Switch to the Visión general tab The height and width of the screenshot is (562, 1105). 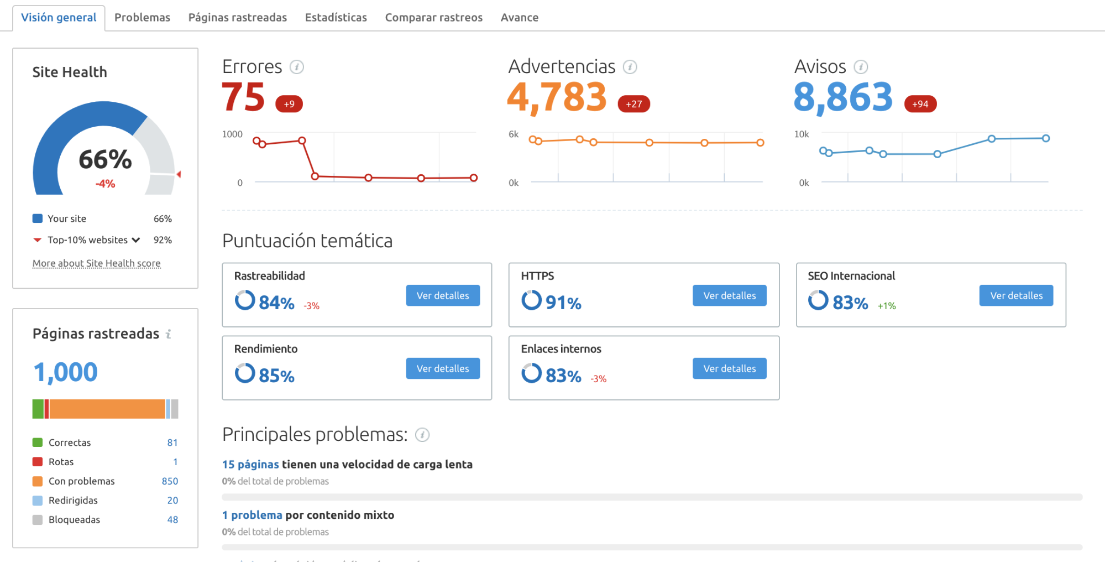point(59,17)
